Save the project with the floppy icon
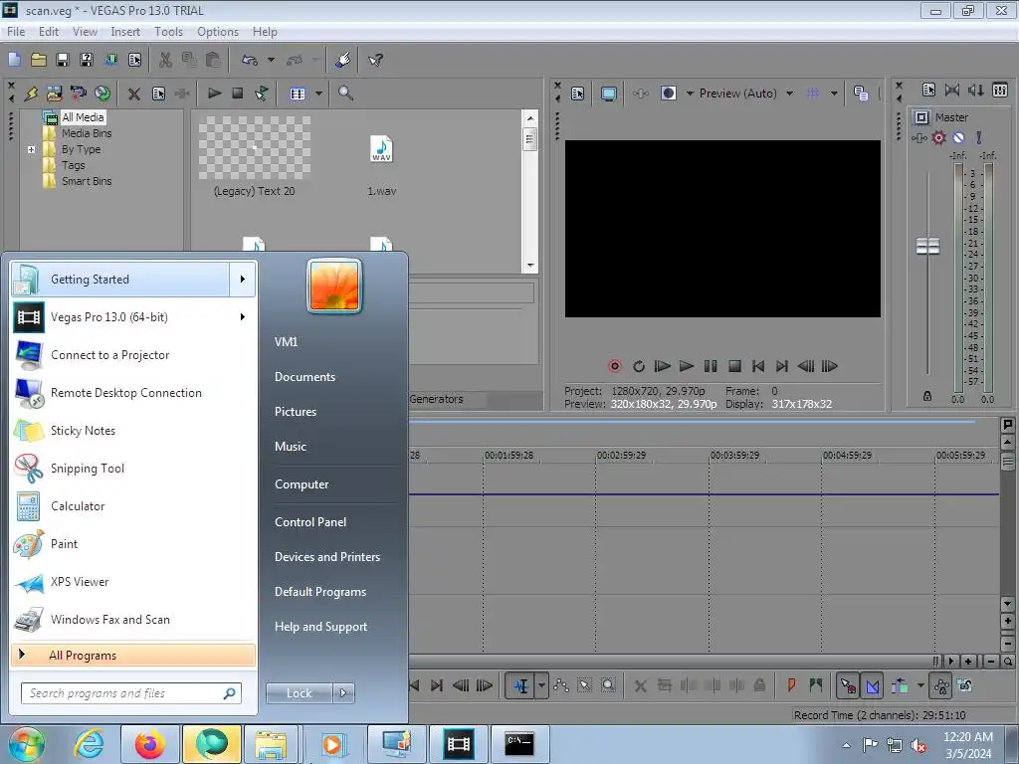The image size is (1019, 764). 63,60
